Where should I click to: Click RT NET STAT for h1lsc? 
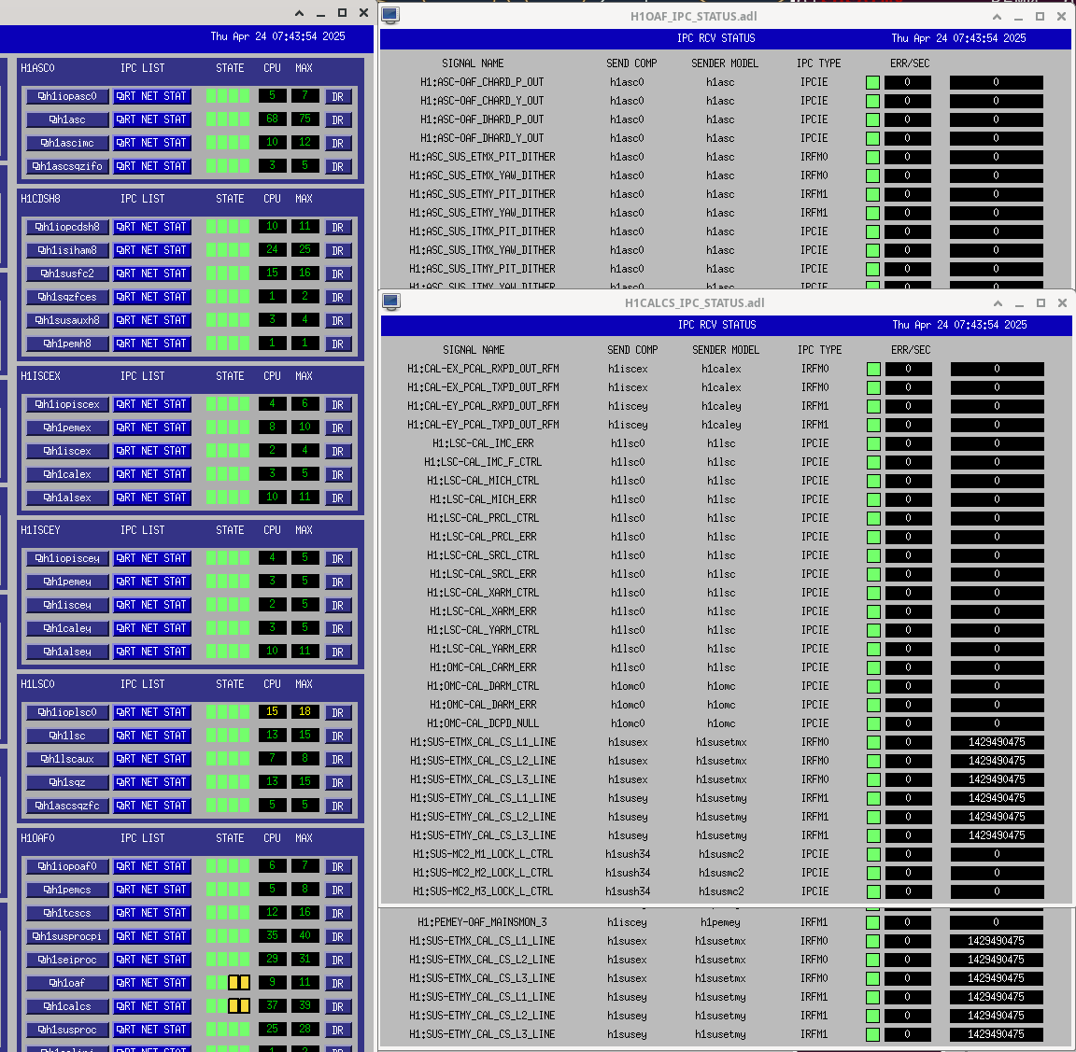tap(151, 736)
